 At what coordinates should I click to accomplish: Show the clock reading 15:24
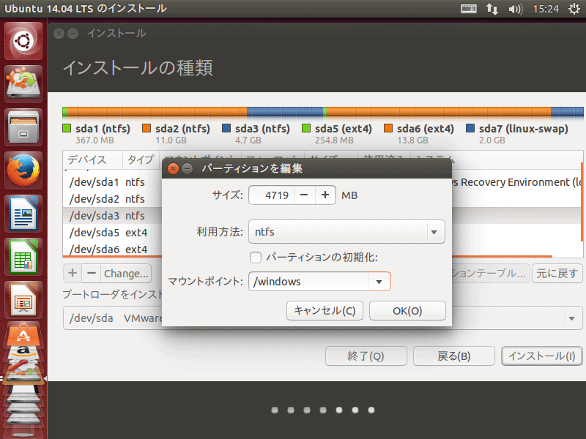[x=546, y=9]
